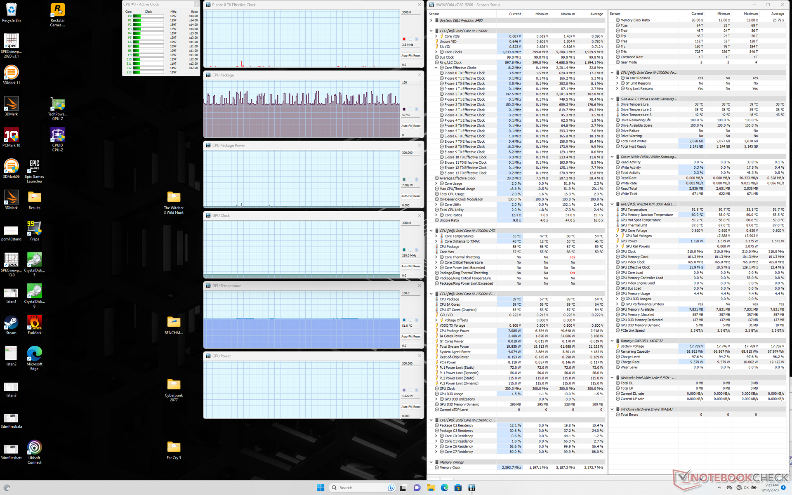Open the Recycle Bin desktop icon
Screen dimensions: 792x495
pos(12,12)
